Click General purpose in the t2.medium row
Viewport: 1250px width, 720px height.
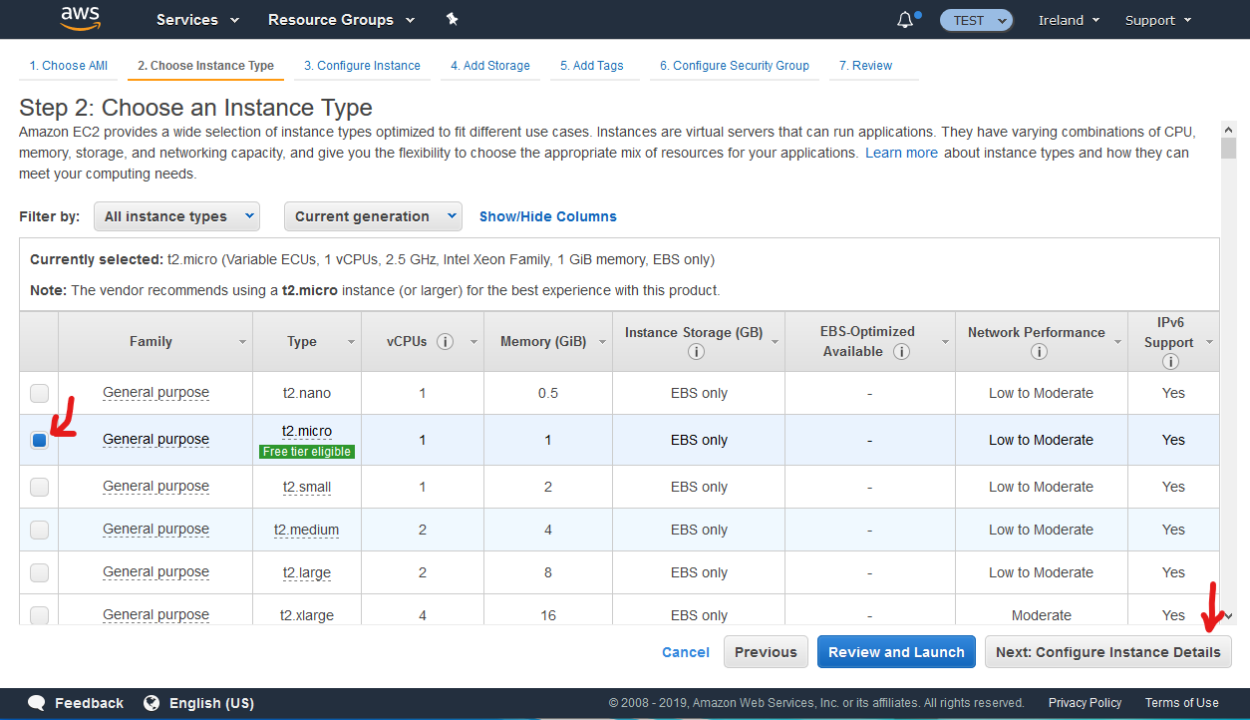click(156, 530)
